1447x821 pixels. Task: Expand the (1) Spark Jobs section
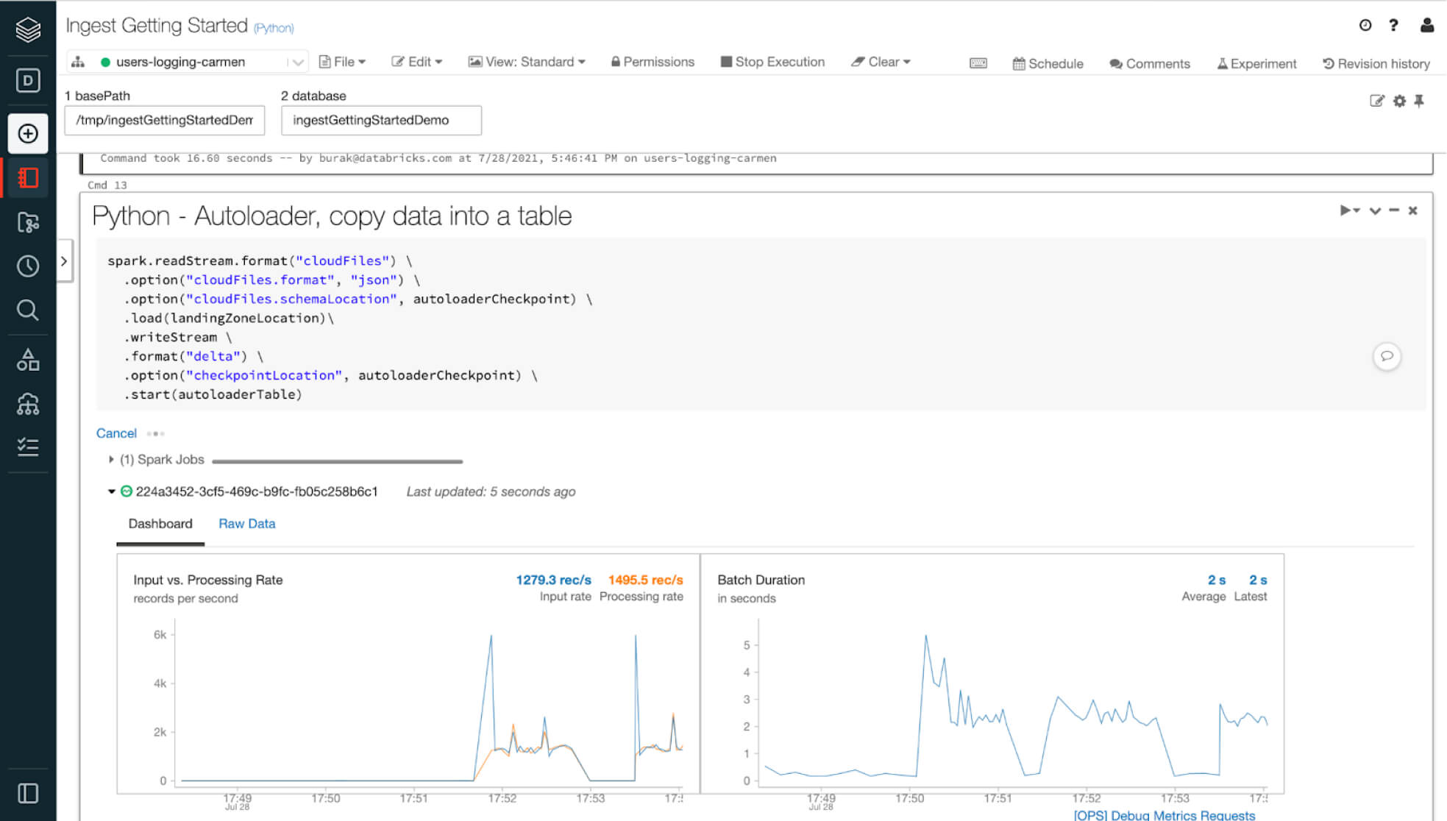point(111,459)
